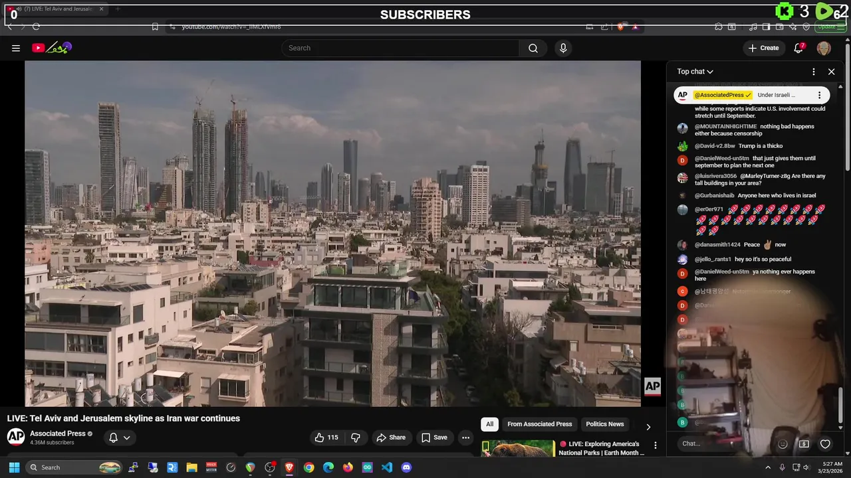
Task: Go to YouTube home via logo
Action: tap(51, 48)
